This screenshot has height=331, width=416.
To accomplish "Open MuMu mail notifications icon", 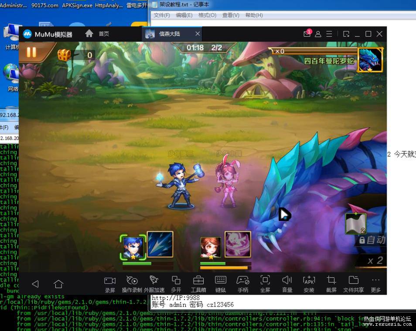I will 307,34.
